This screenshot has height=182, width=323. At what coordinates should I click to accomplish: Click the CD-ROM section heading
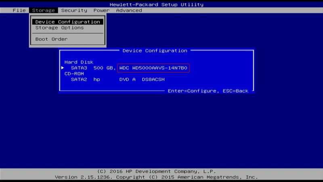tap(74, 74)
